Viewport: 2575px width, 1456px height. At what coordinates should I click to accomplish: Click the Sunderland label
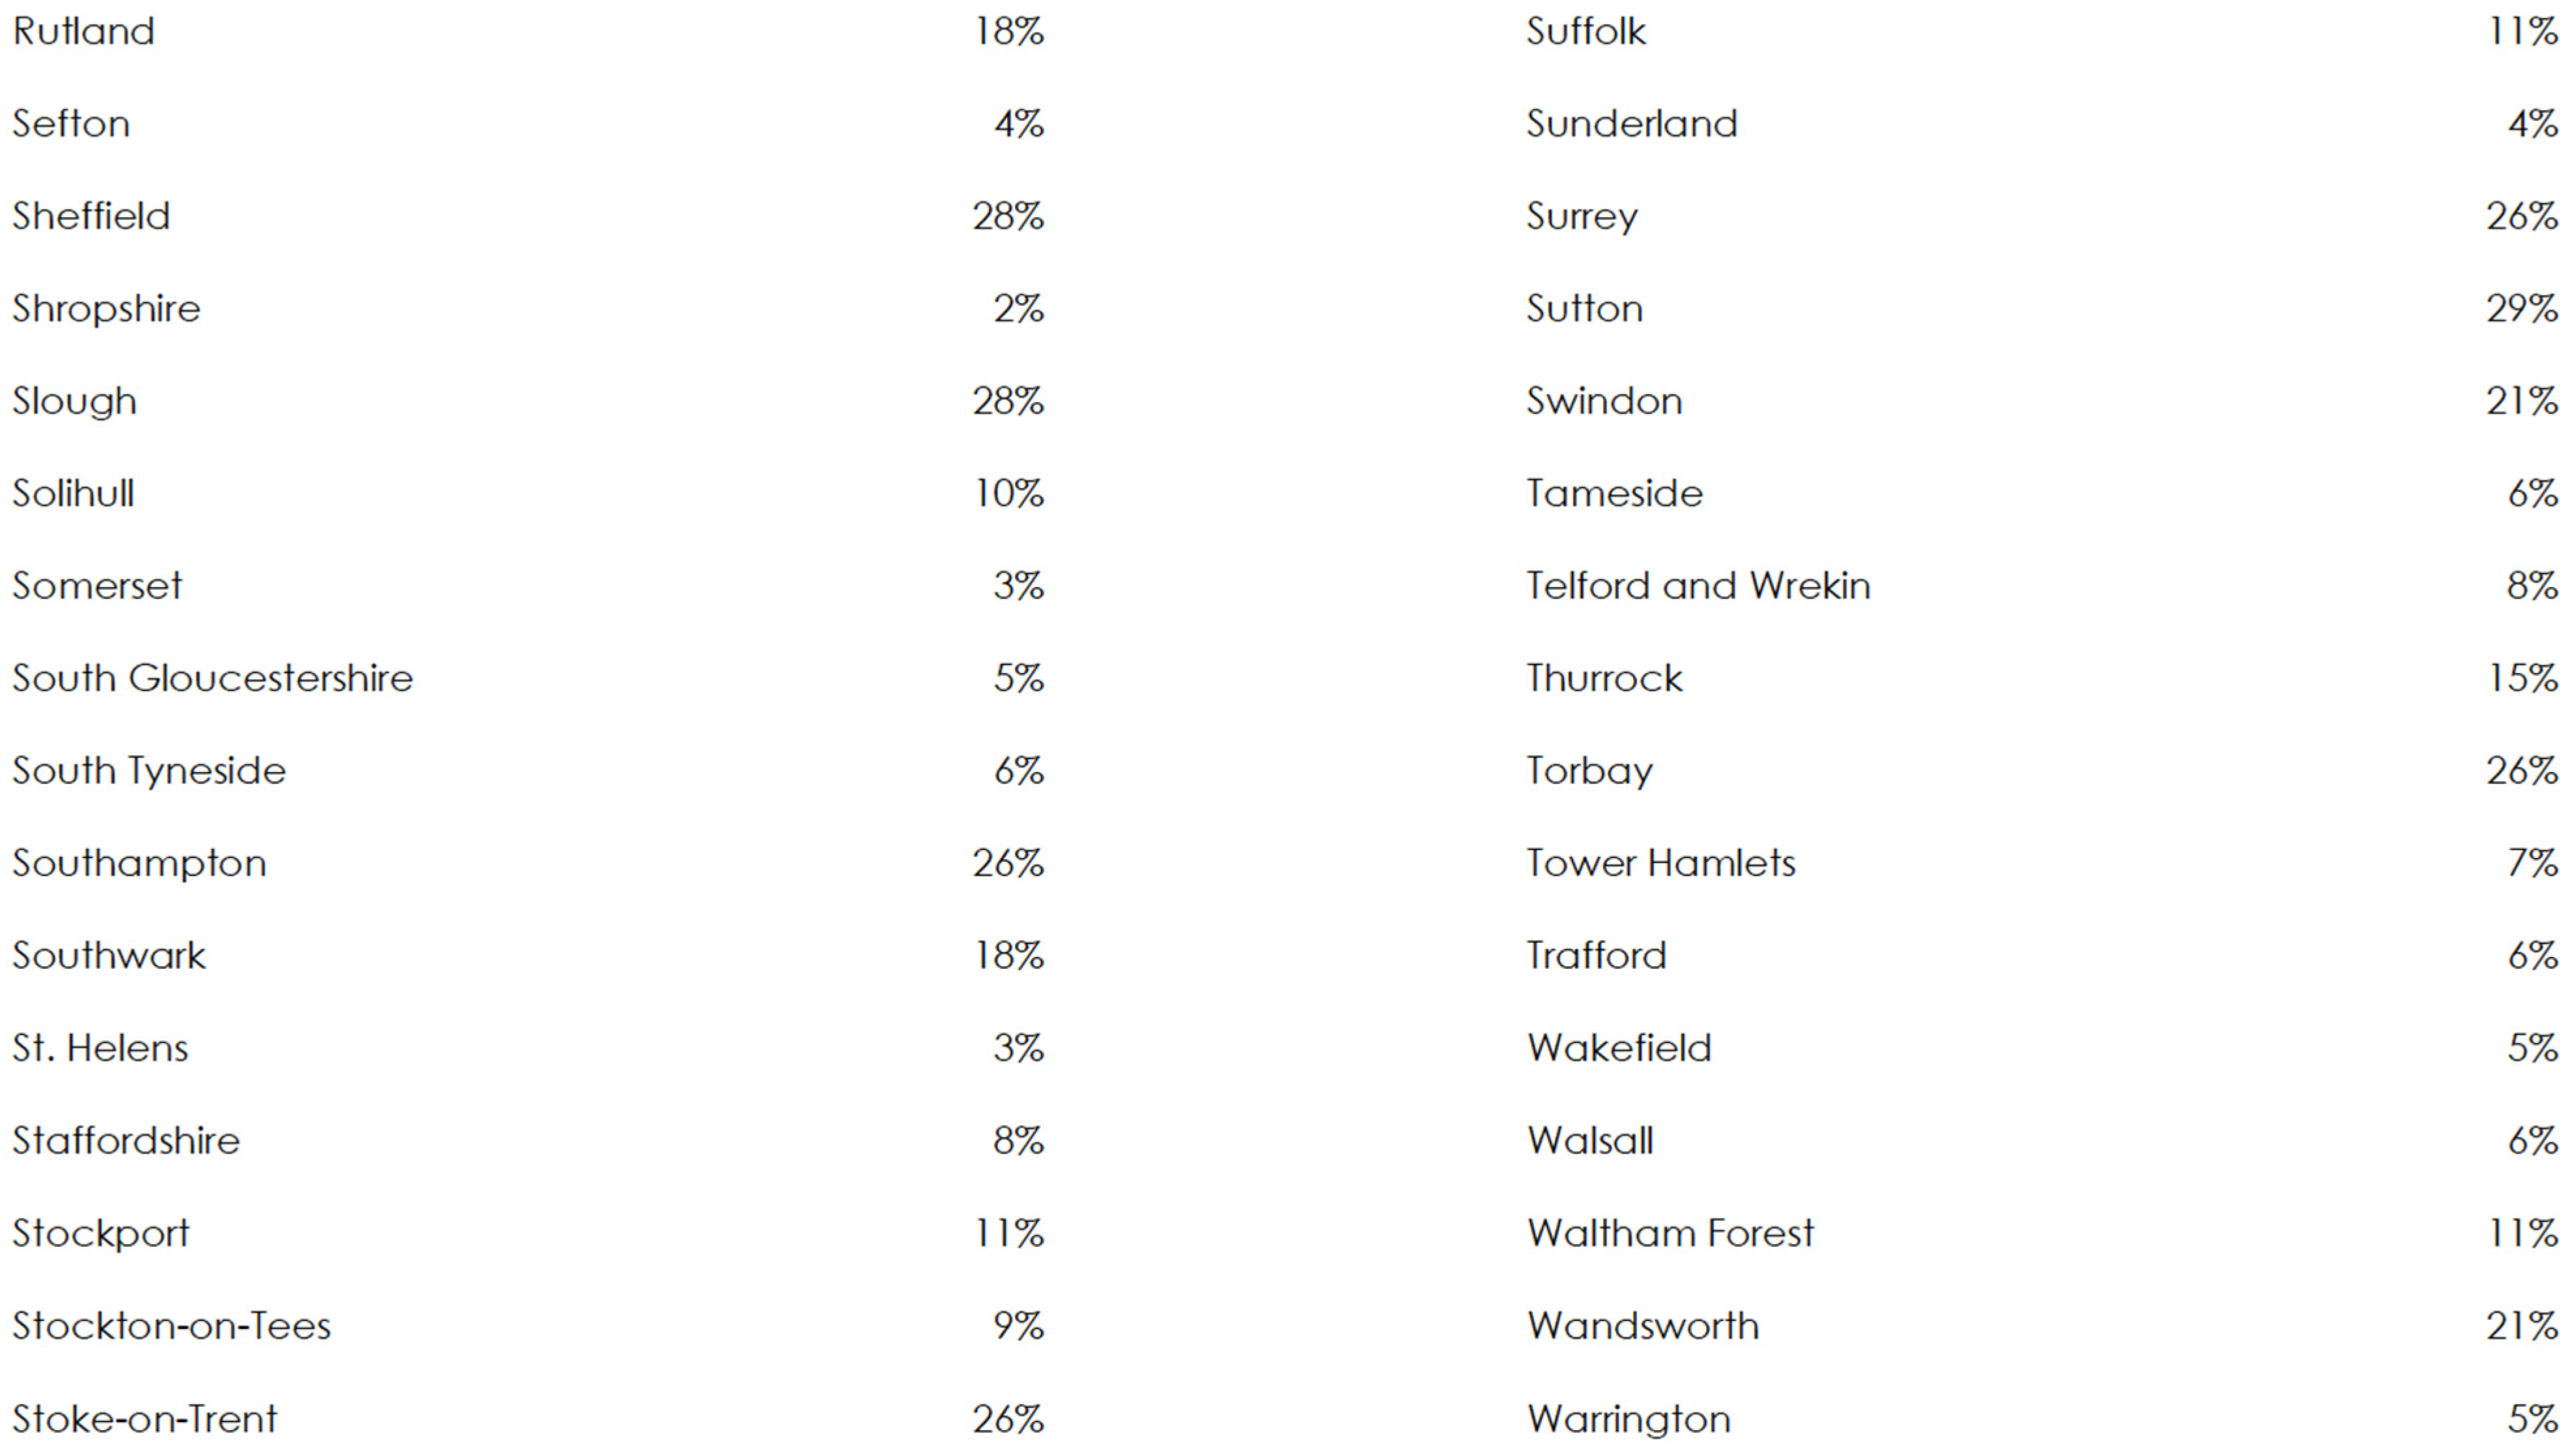1632,124
